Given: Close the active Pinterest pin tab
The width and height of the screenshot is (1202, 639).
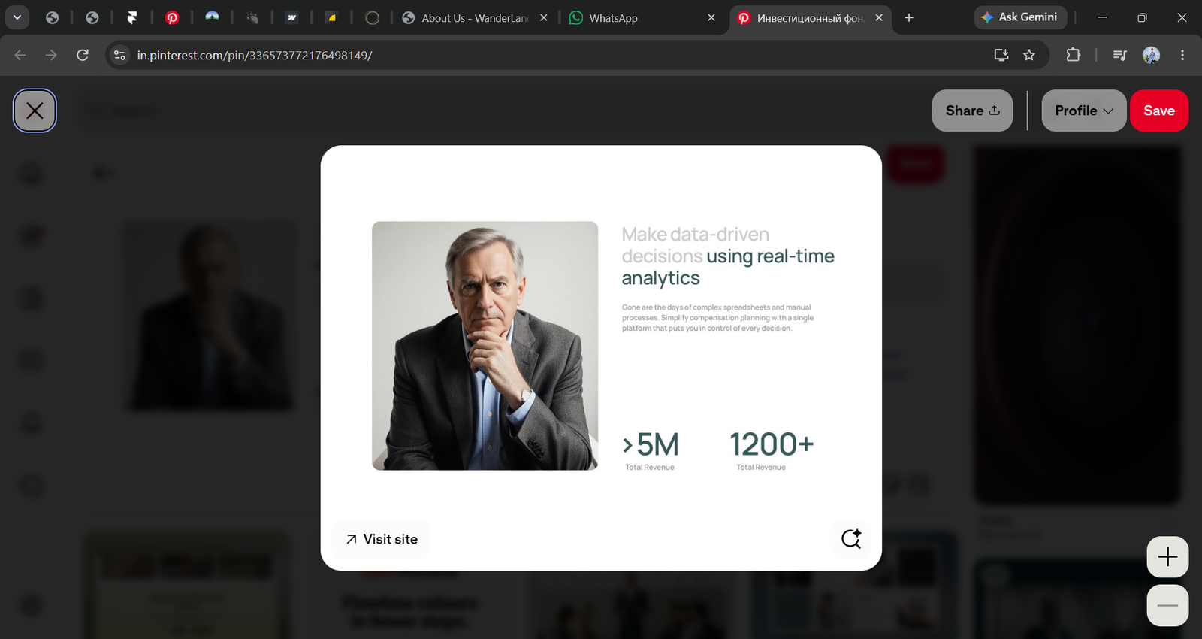Looking at the screenshot, I should coord(879,17).
